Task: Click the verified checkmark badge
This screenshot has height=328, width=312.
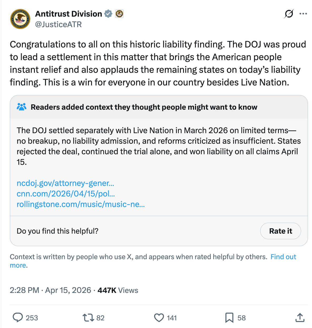Action: (108, 14)
